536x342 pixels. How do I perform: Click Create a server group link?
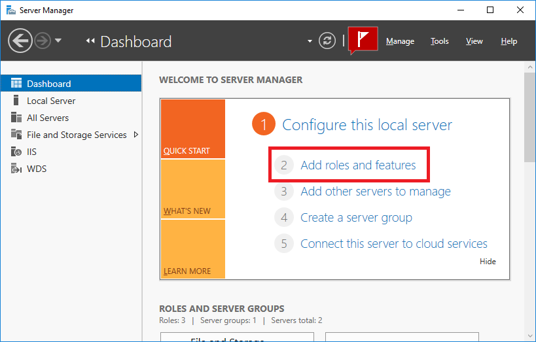(356, 218)
